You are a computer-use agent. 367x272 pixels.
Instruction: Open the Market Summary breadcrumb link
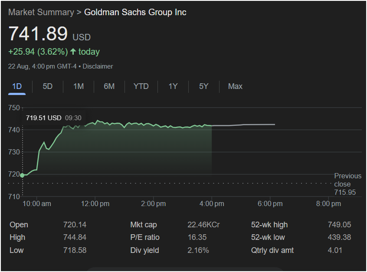41,12
